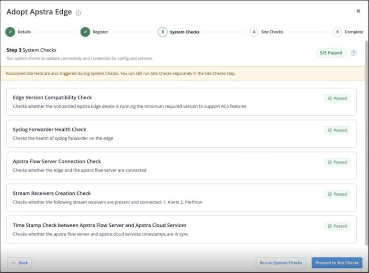Click description 'Checks the health of syslog forwarder'
Screen dimensions: 369x273
point(63,138)
